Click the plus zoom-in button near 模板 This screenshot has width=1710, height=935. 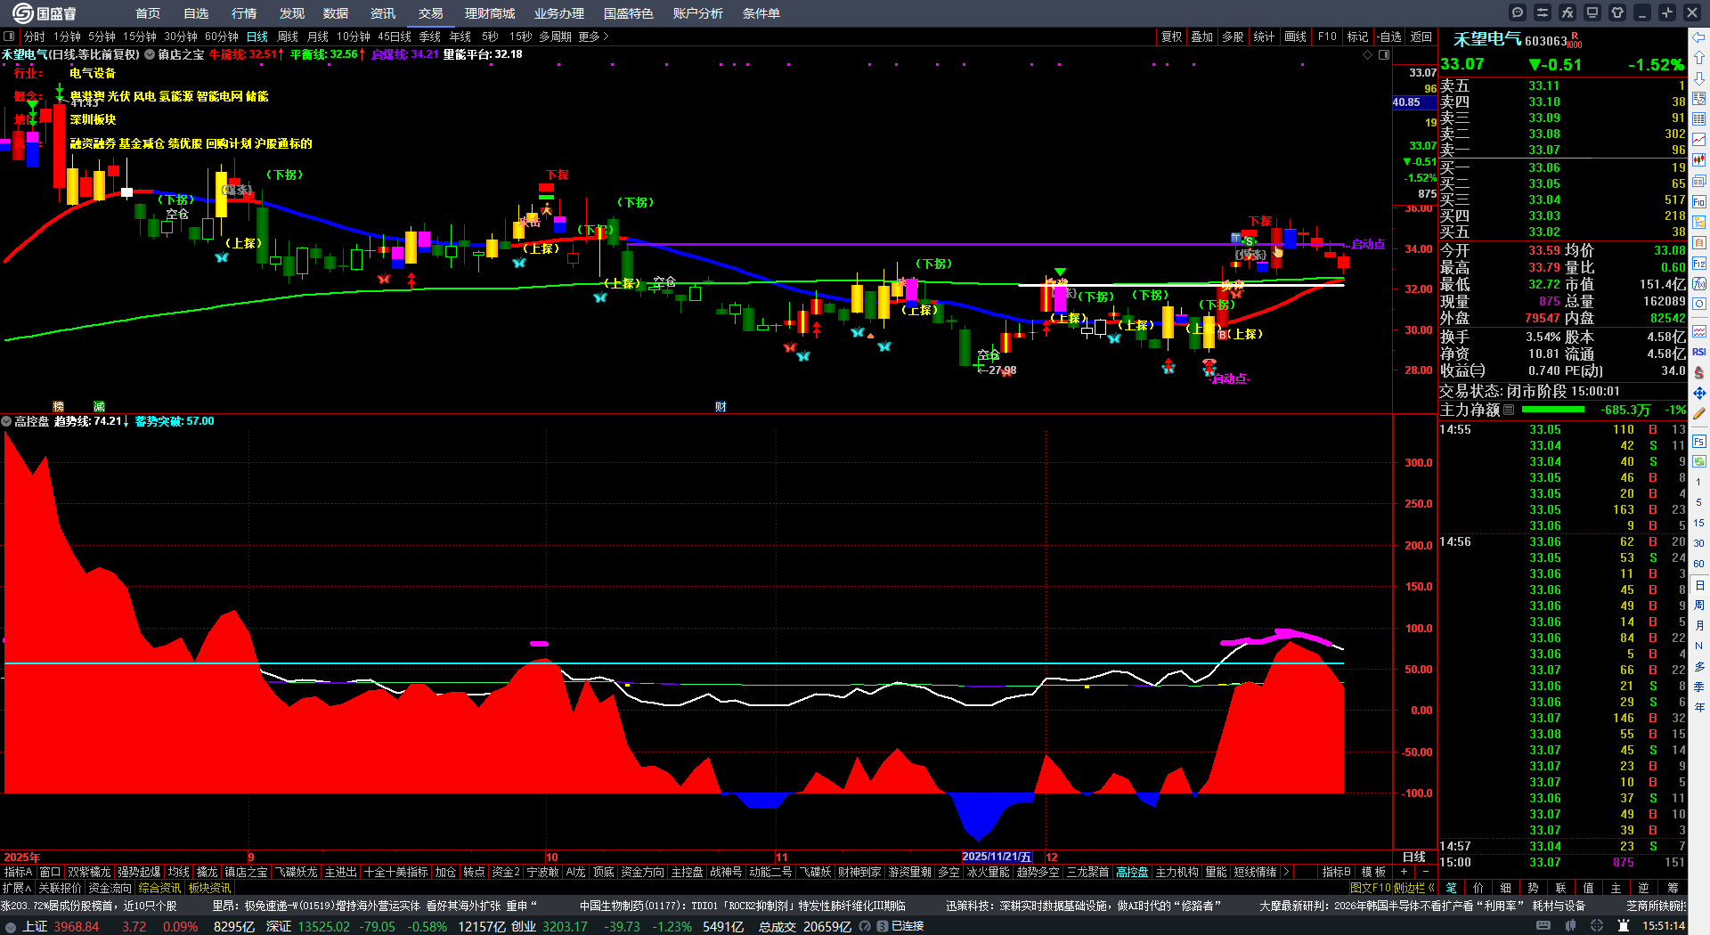click(1405, 873)
